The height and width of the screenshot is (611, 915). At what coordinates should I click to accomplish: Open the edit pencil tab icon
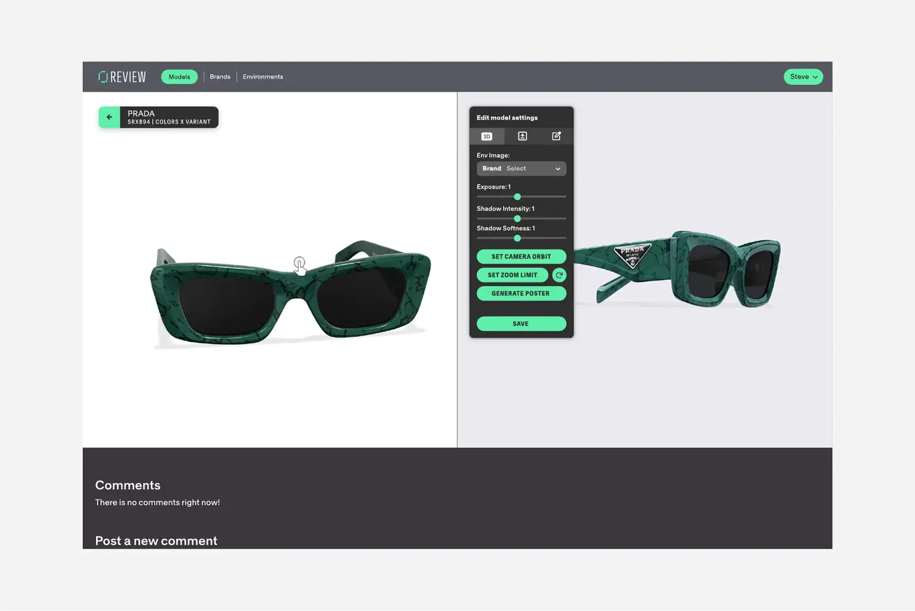[556, 136]
